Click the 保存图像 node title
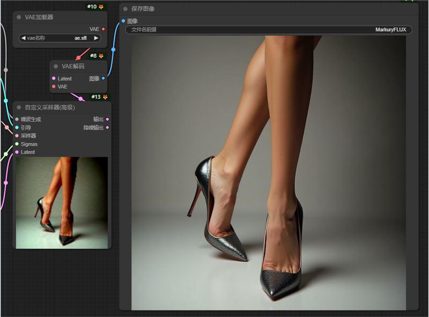Screen dimensions: 429x317 click(143, 9)
